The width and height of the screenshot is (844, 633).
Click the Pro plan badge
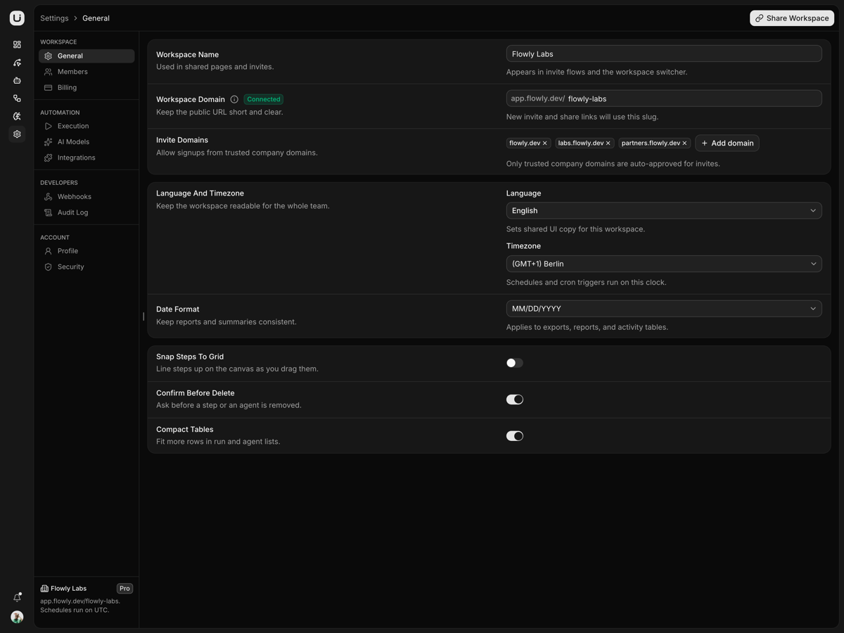tap(124, 589)
